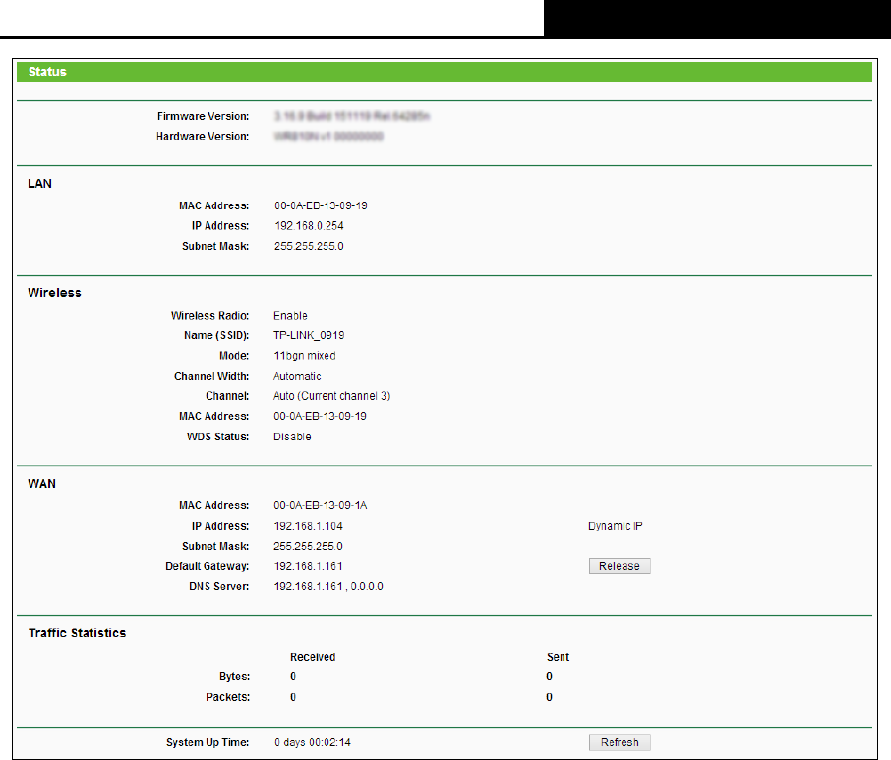Select the Hardware Version label
The width and height of the screenshot is (891, 760).
pyautogui.click(x=203, y=136)
